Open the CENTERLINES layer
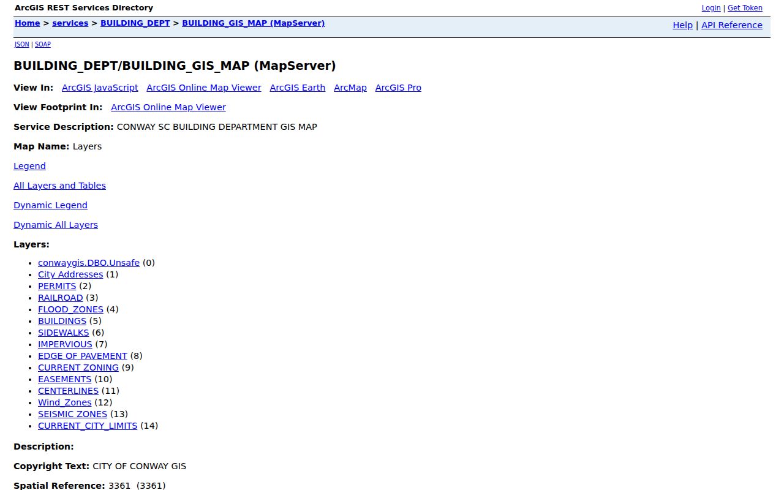Screen dimensions: 784x490 [x=68, y=391]
